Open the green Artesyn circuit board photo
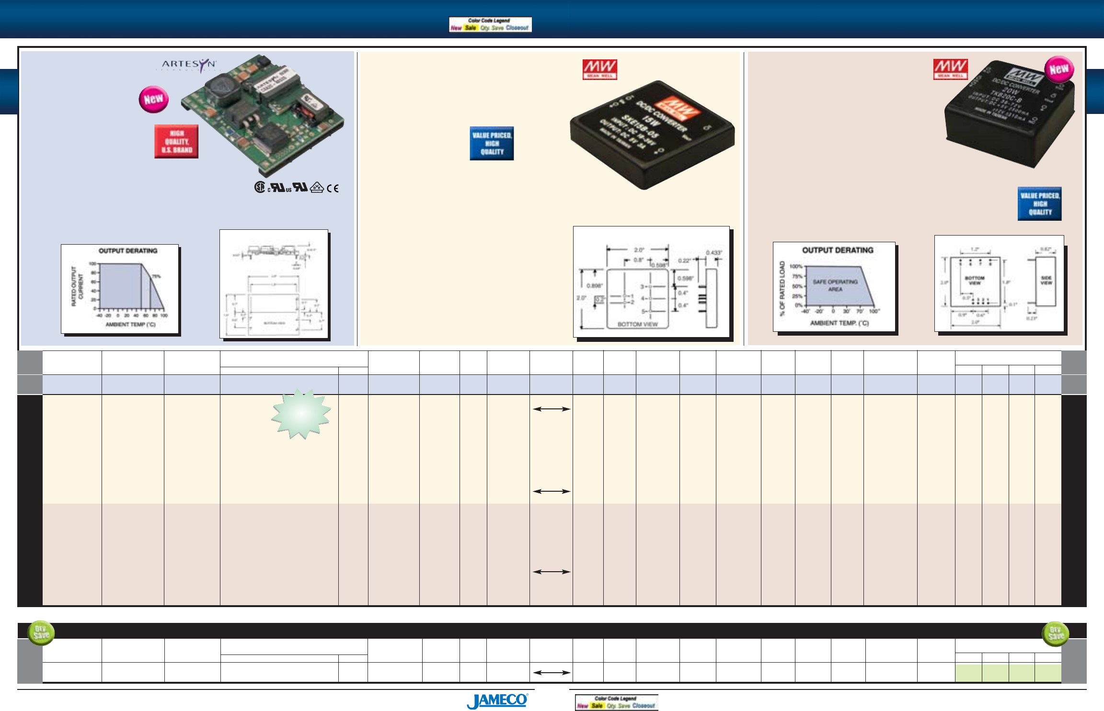The height and width of the screenshot is (711, 1104). [263, 115]
